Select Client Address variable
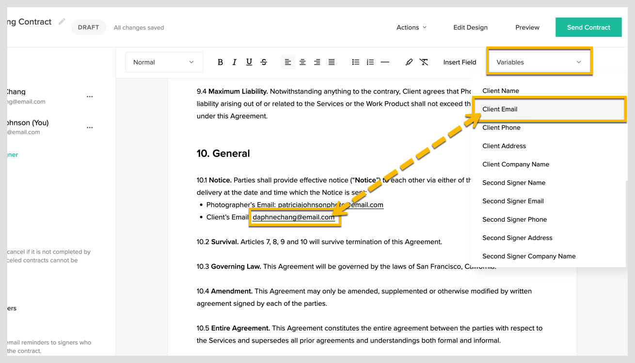Viewport: 635px width, 363px height. click(x=504, y=146)
